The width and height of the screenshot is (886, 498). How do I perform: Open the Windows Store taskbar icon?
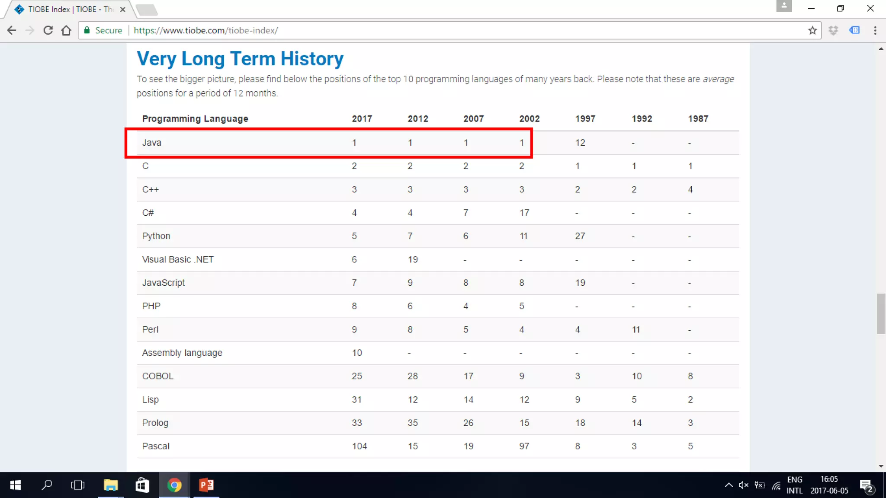[142, 485]
